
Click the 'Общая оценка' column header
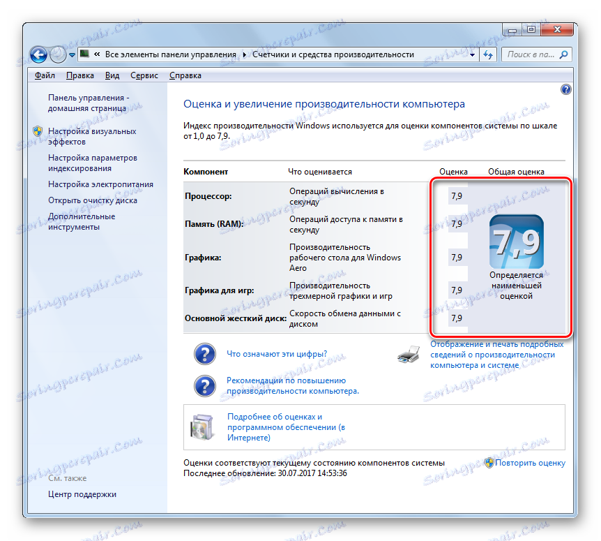[516, 172]
